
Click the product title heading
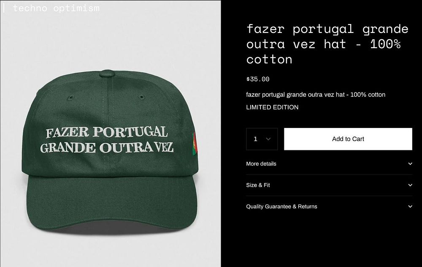[x=327, y=44]
